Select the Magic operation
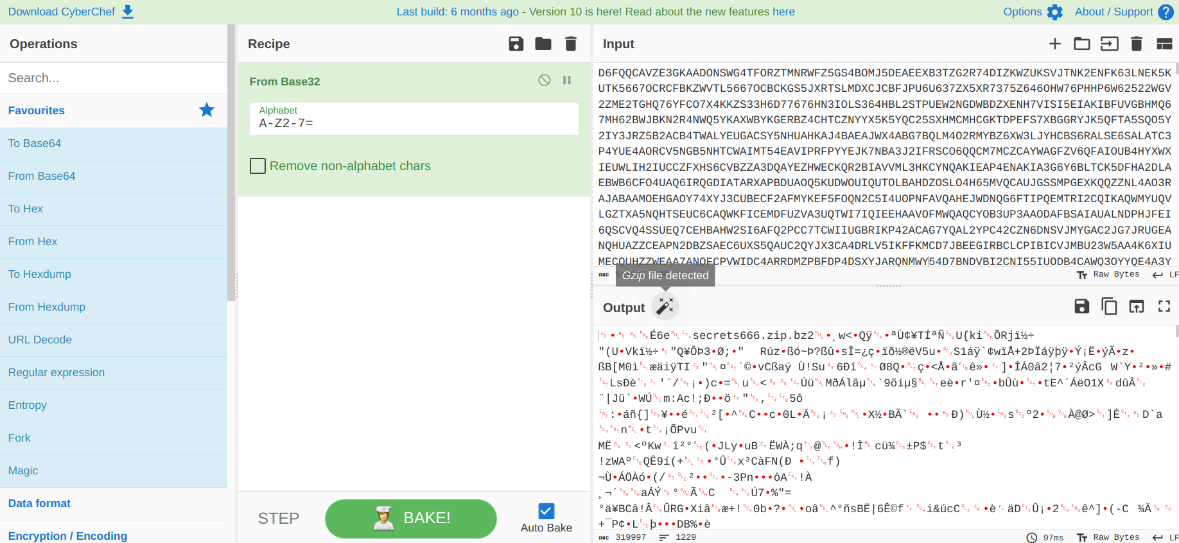 pos(114,471)
